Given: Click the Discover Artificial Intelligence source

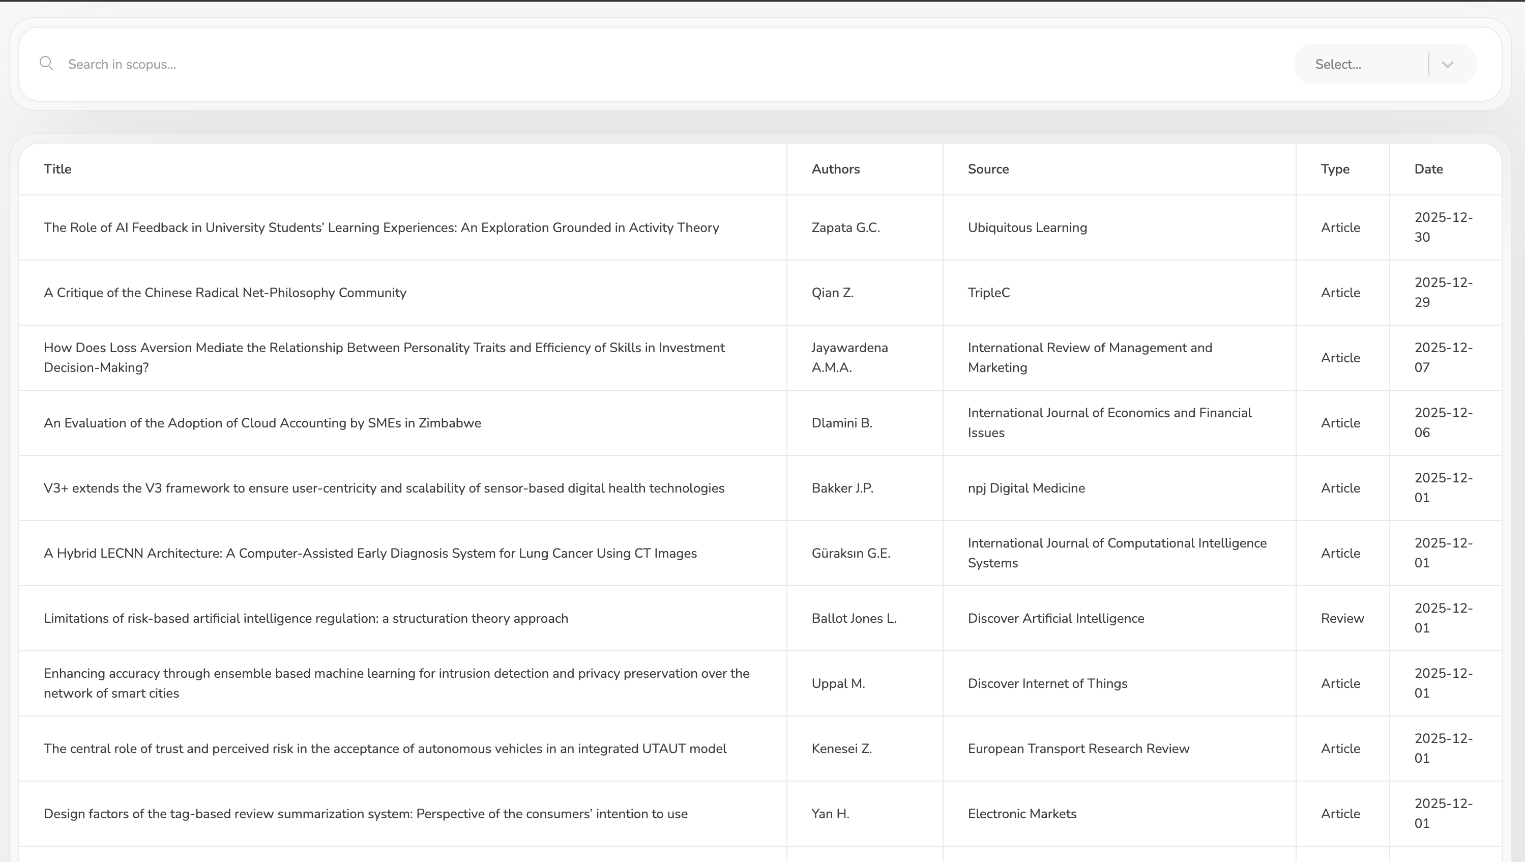Looking at the screenshot, I should coord(1055,618).
